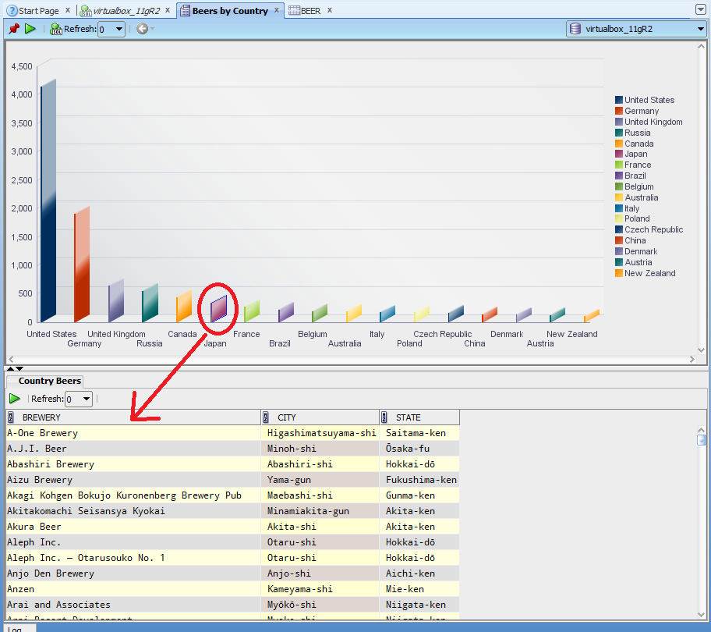Click the SQL refresh icon in top toolbar
Image resolution: width=711 pixels, height=632 pixels.
click(56, 29)
